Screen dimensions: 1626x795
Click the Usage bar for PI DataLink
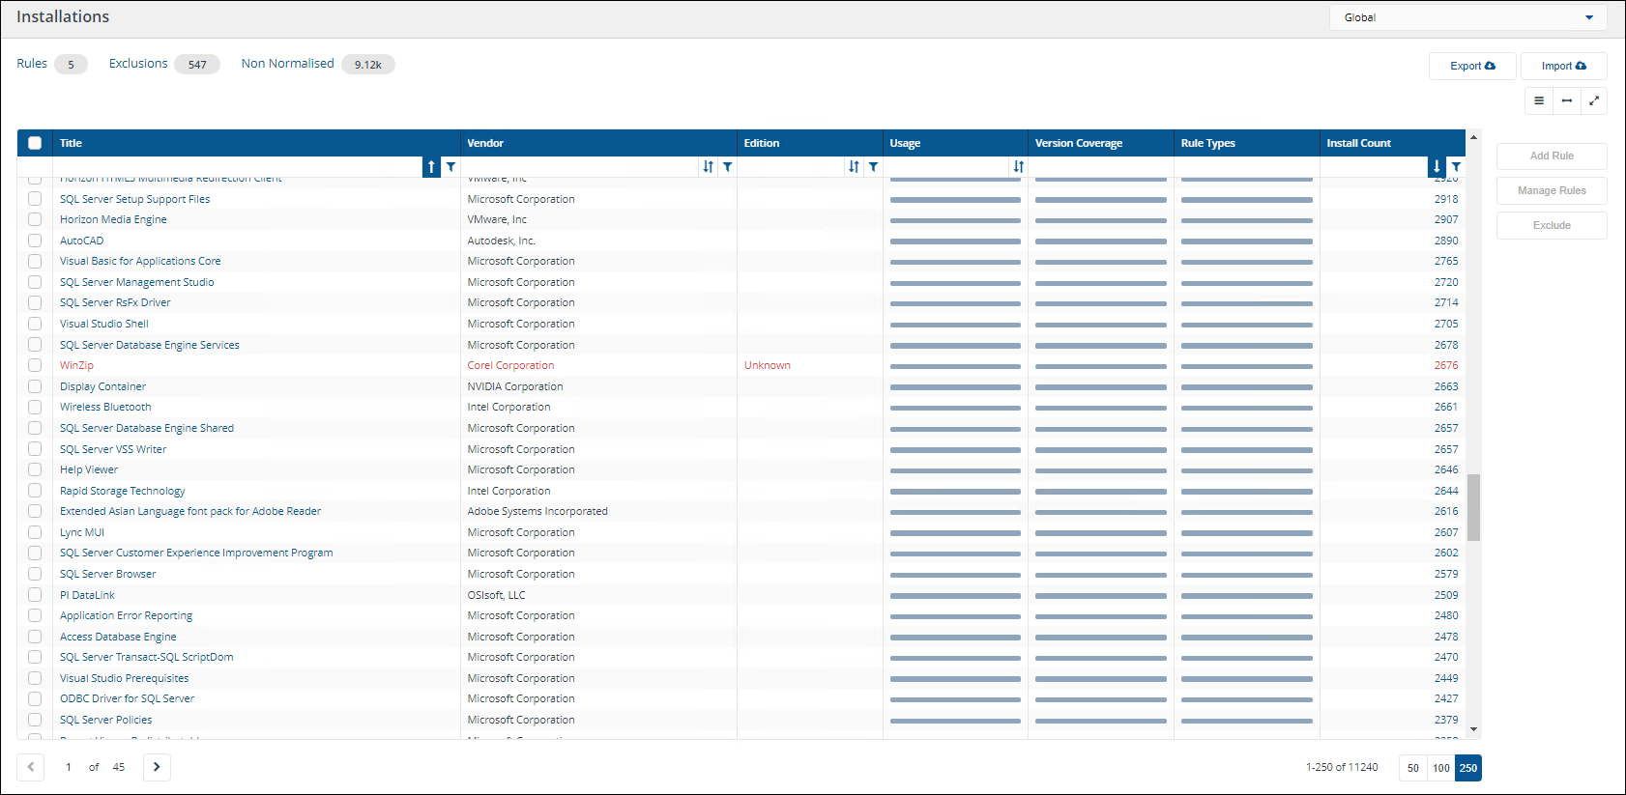[x=954, y=596]
